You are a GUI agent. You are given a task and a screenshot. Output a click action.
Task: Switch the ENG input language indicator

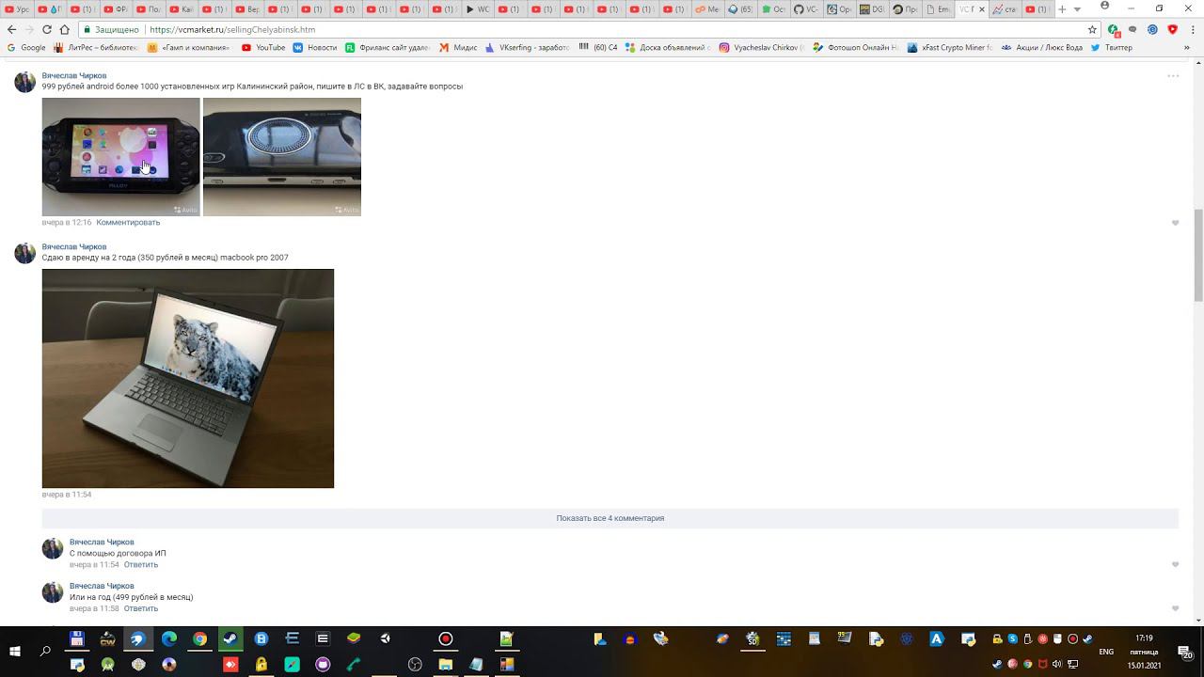tap(1106, 652)
